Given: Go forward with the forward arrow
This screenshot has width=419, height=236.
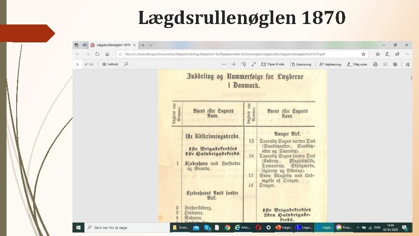Looking at the screenshot, I should click(87, 54).
